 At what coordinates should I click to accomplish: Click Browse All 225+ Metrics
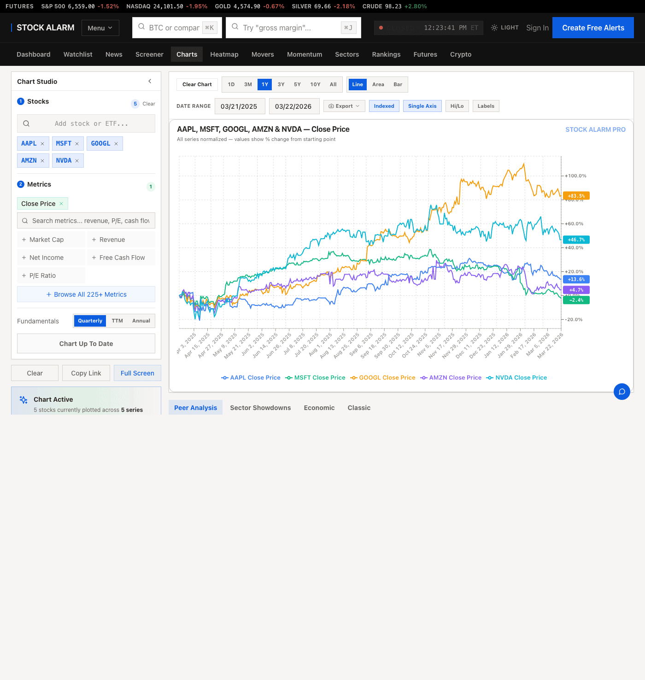pos(86,294)
